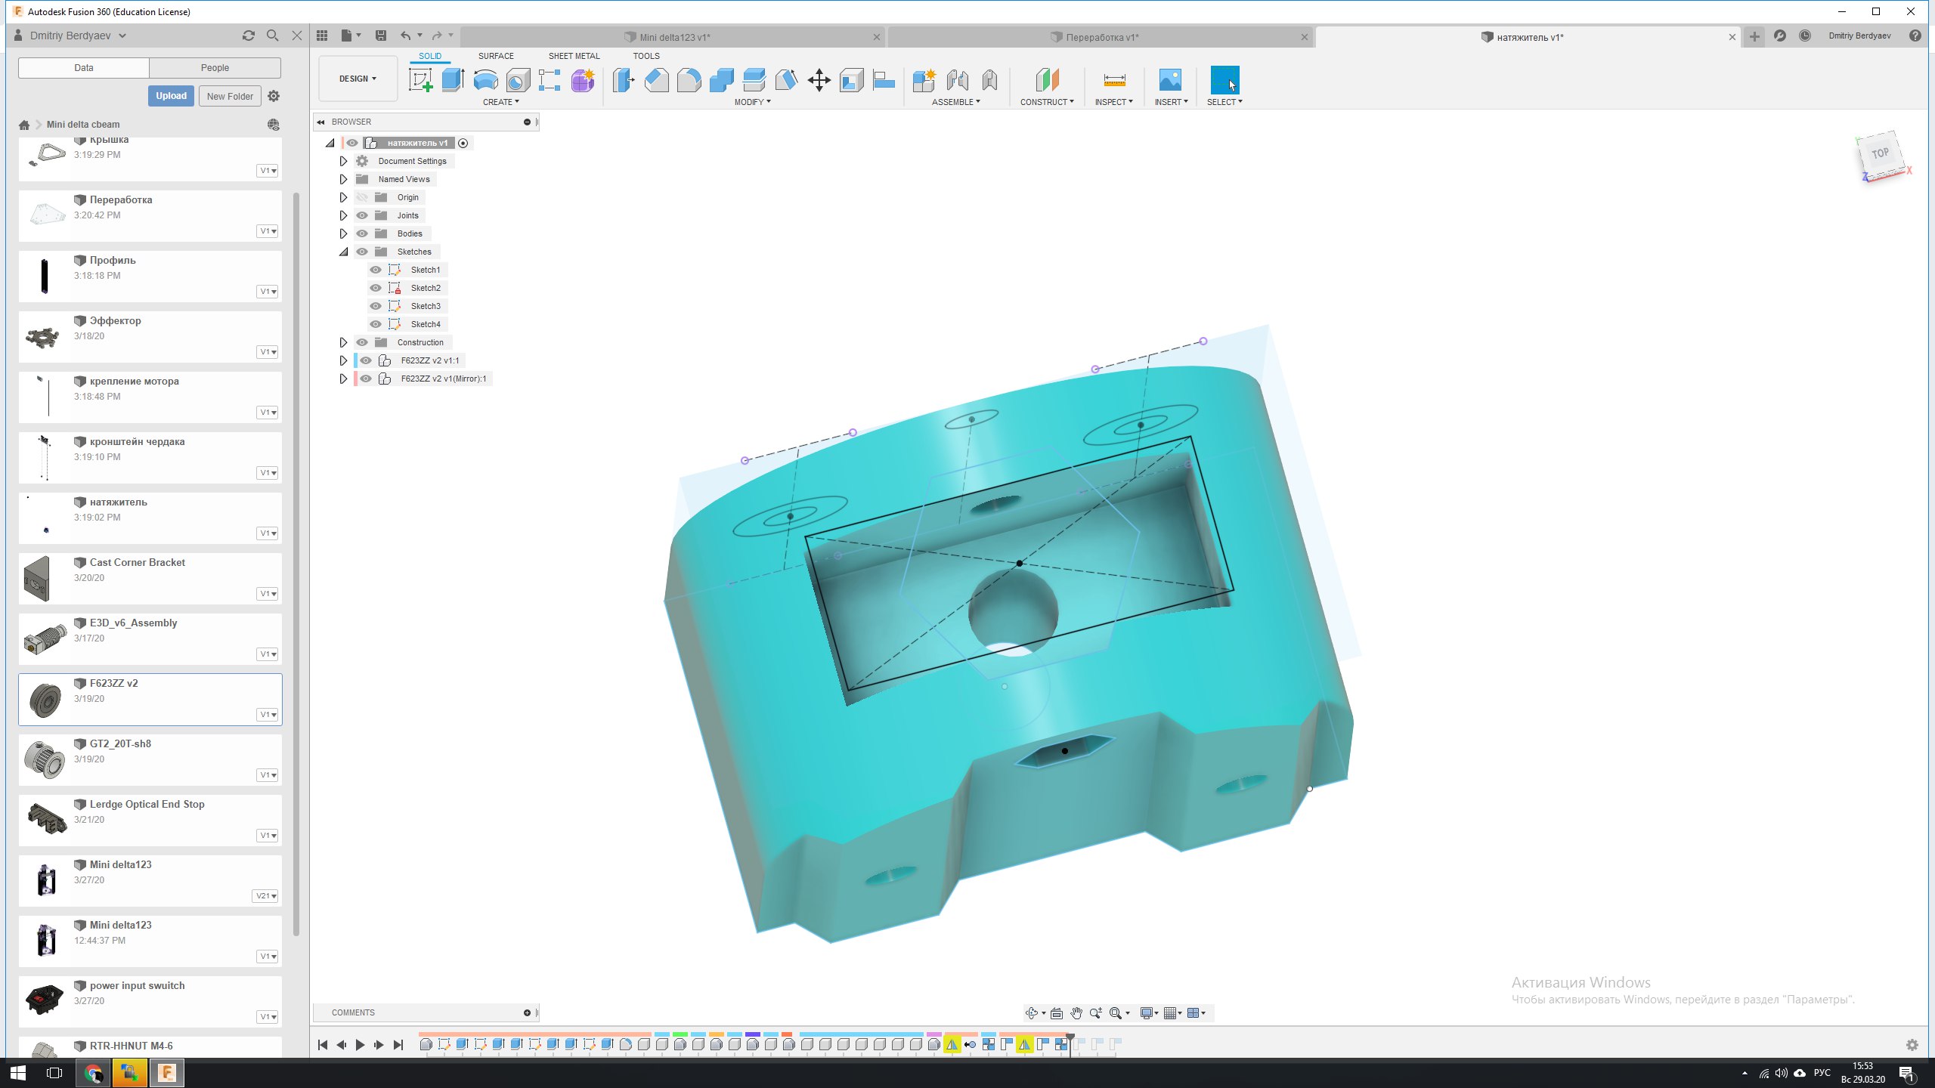Select the Align tool
Image resolution: width=1935 pixels, height=1088 pixels.
coord(884,80)
